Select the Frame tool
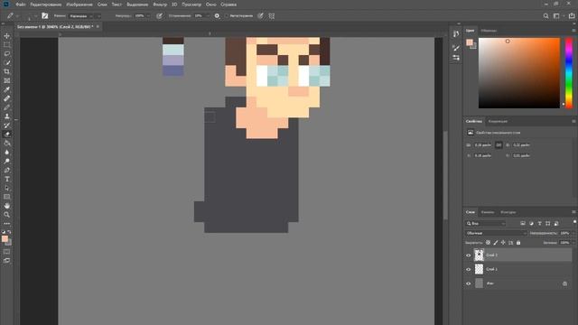 pyautogui.click(x=7, y=80)
